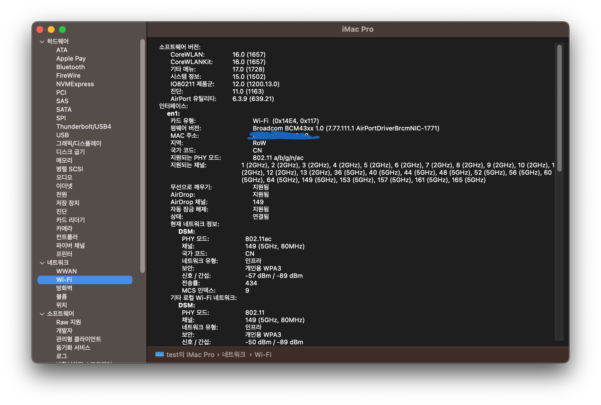Select SATA in the sidebar

pos(64,109)
